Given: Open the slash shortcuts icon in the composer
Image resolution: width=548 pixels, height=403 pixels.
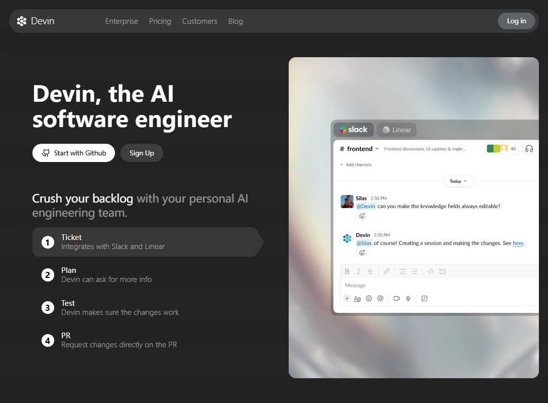Looking at the screenshot, I should pos(424,299).
